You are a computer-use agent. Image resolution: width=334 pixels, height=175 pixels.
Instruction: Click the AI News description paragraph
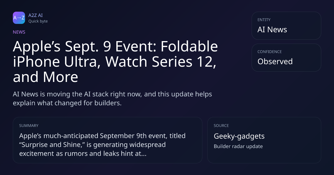pyautogui.click(x=112, y=98)
